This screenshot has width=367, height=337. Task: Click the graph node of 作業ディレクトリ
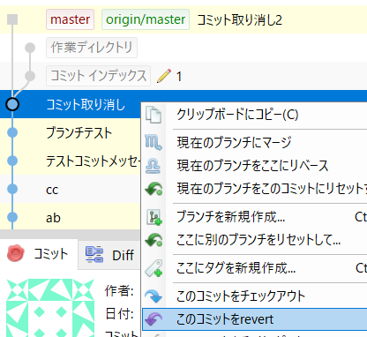click(x=30, y=48)
